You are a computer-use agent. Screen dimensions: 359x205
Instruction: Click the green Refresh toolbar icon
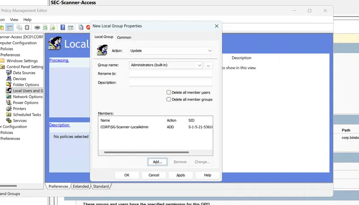point(45,28)
